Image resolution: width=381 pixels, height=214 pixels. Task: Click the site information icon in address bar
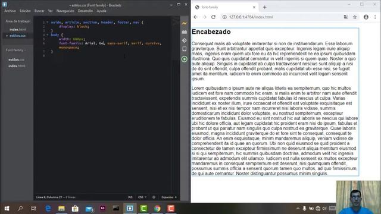224,17
